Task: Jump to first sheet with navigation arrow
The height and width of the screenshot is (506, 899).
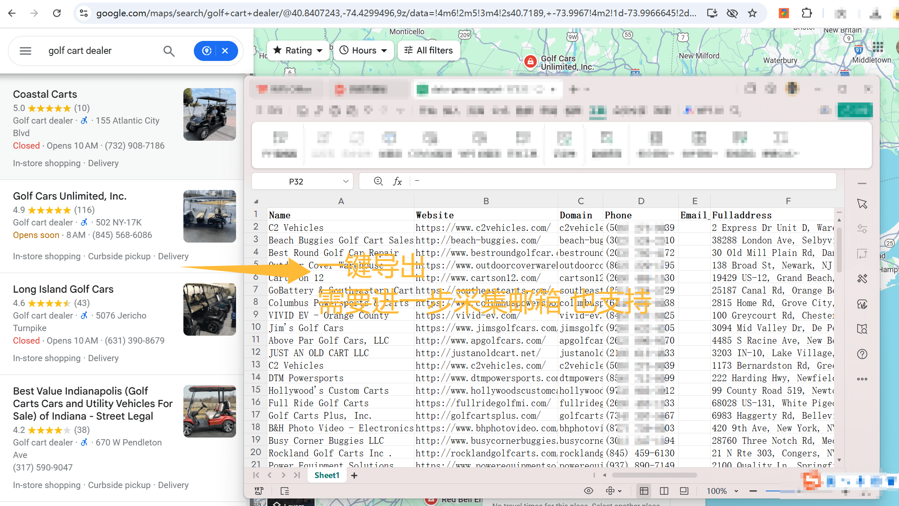Action: click(256, 476)
